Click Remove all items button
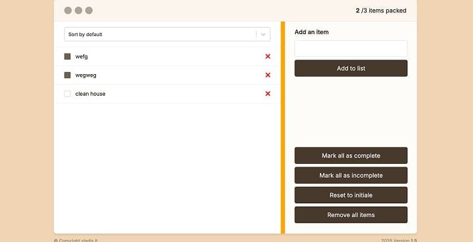473x242 pixels. tap(351, 215)
